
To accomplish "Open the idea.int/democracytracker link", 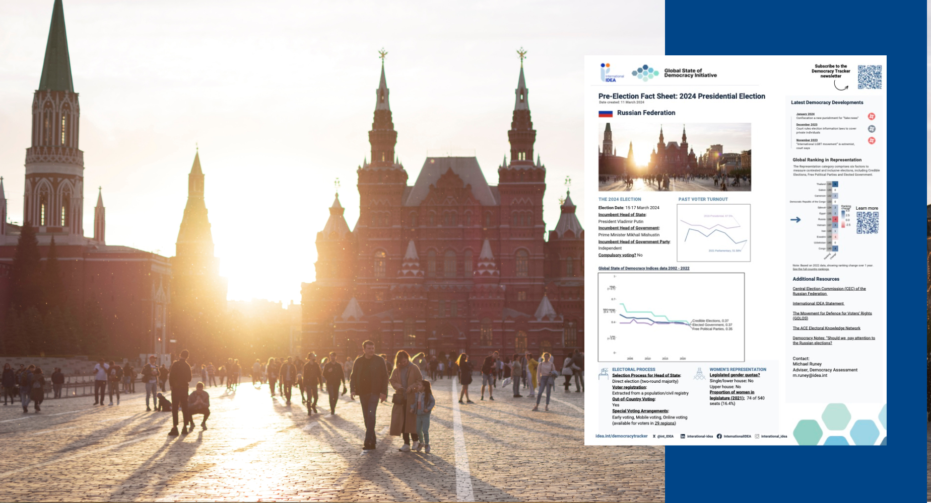I will (622, 436).
